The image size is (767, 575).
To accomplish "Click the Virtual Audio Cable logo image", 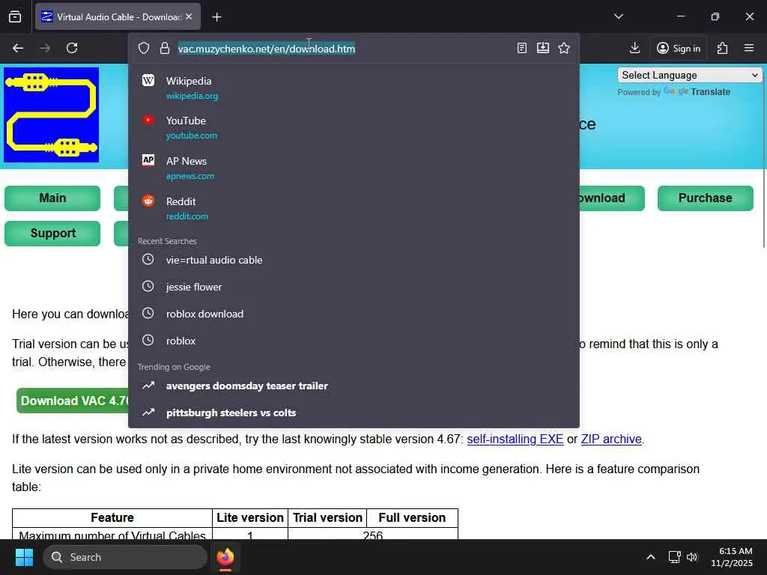I will pos(52,115).
